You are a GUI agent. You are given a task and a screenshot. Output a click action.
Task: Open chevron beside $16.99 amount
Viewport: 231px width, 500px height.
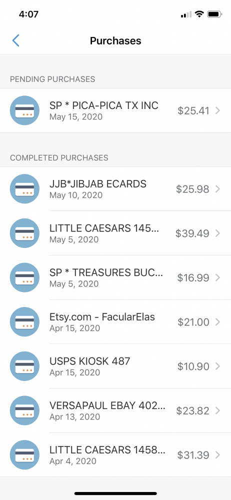[x=217, y=277]
